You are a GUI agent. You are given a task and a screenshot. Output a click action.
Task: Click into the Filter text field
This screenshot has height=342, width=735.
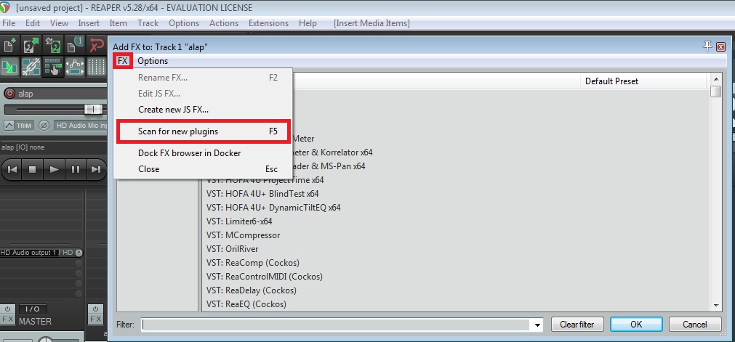click(x=336, y=324)
